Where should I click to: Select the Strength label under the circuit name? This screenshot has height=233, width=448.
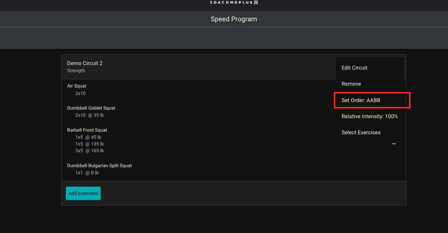pyautogui.click(x=76, y=71)
